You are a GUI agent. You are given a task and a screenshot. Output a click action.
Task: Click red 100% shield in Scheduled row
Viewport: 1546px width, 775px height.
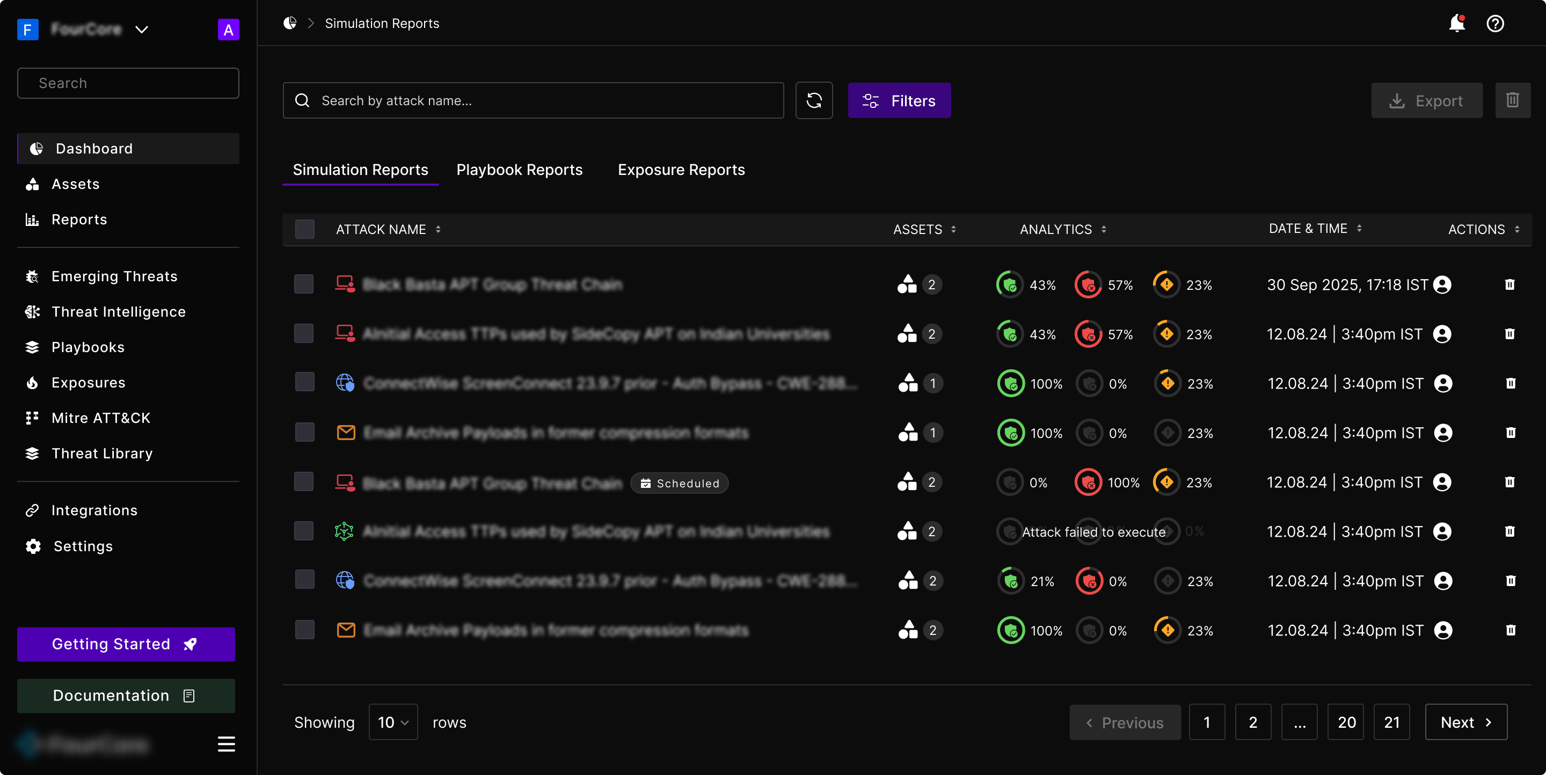(1088, 481)
